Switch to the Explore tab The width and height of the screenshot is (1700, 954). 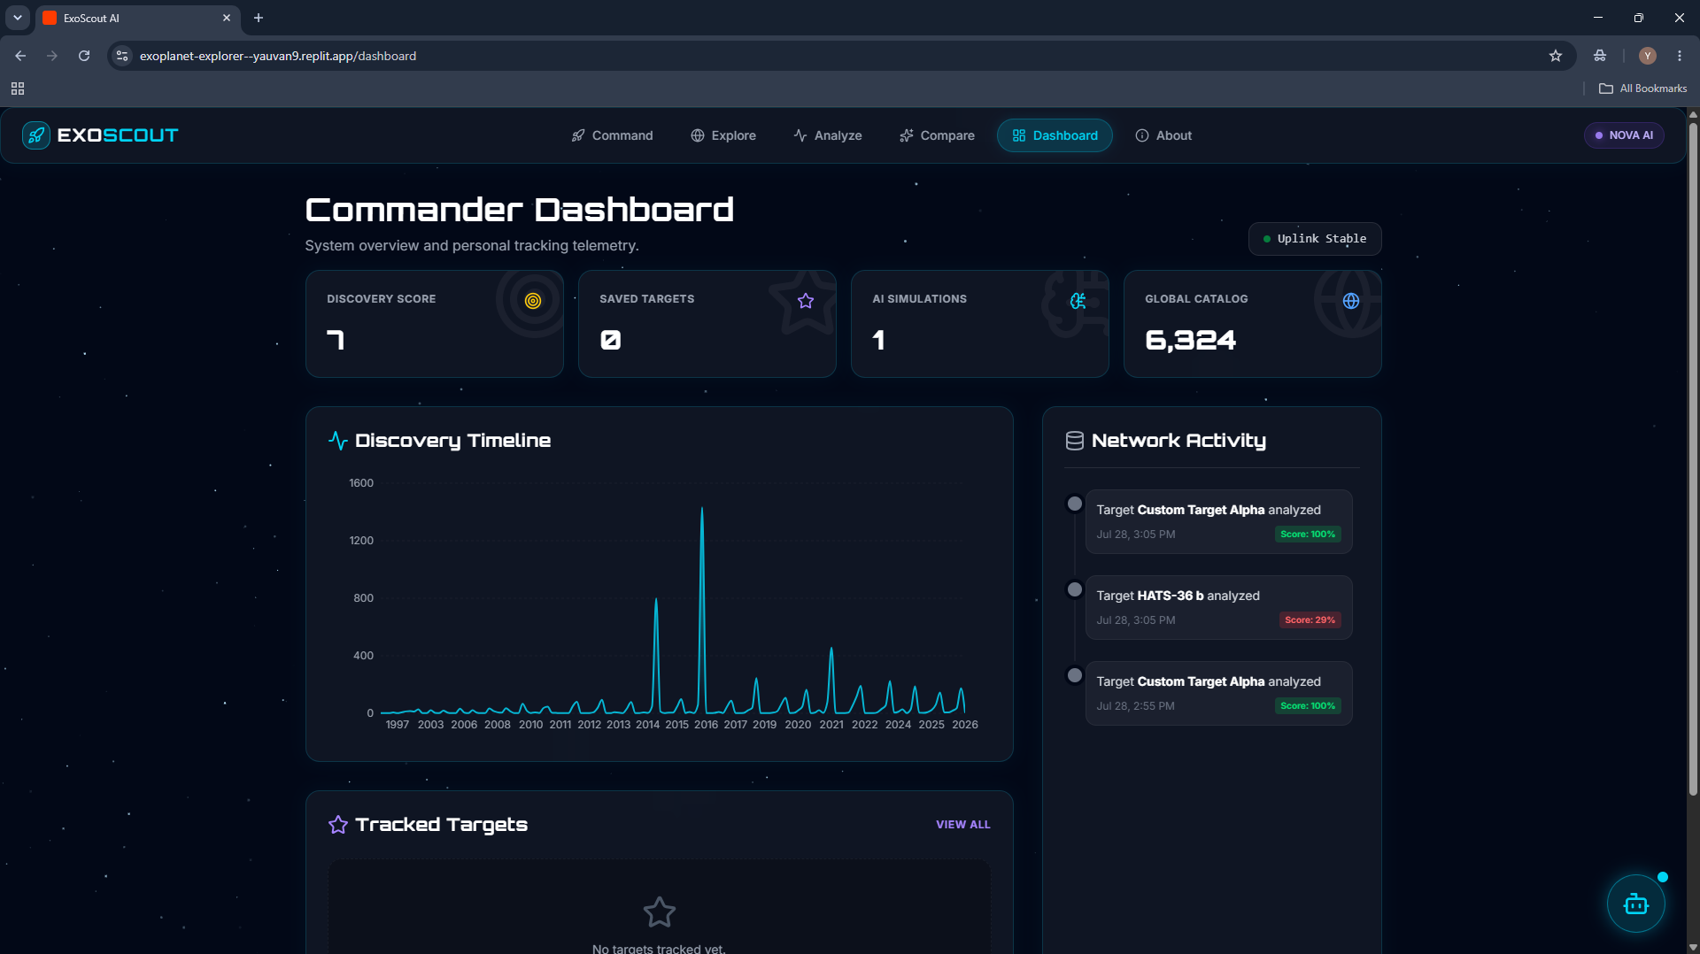(722, 135)
